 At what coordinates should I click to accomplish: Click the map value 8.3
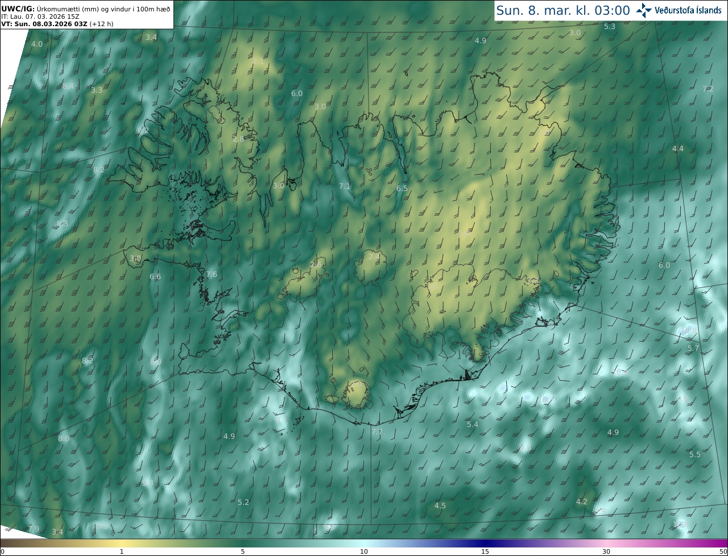pos(63,223)
